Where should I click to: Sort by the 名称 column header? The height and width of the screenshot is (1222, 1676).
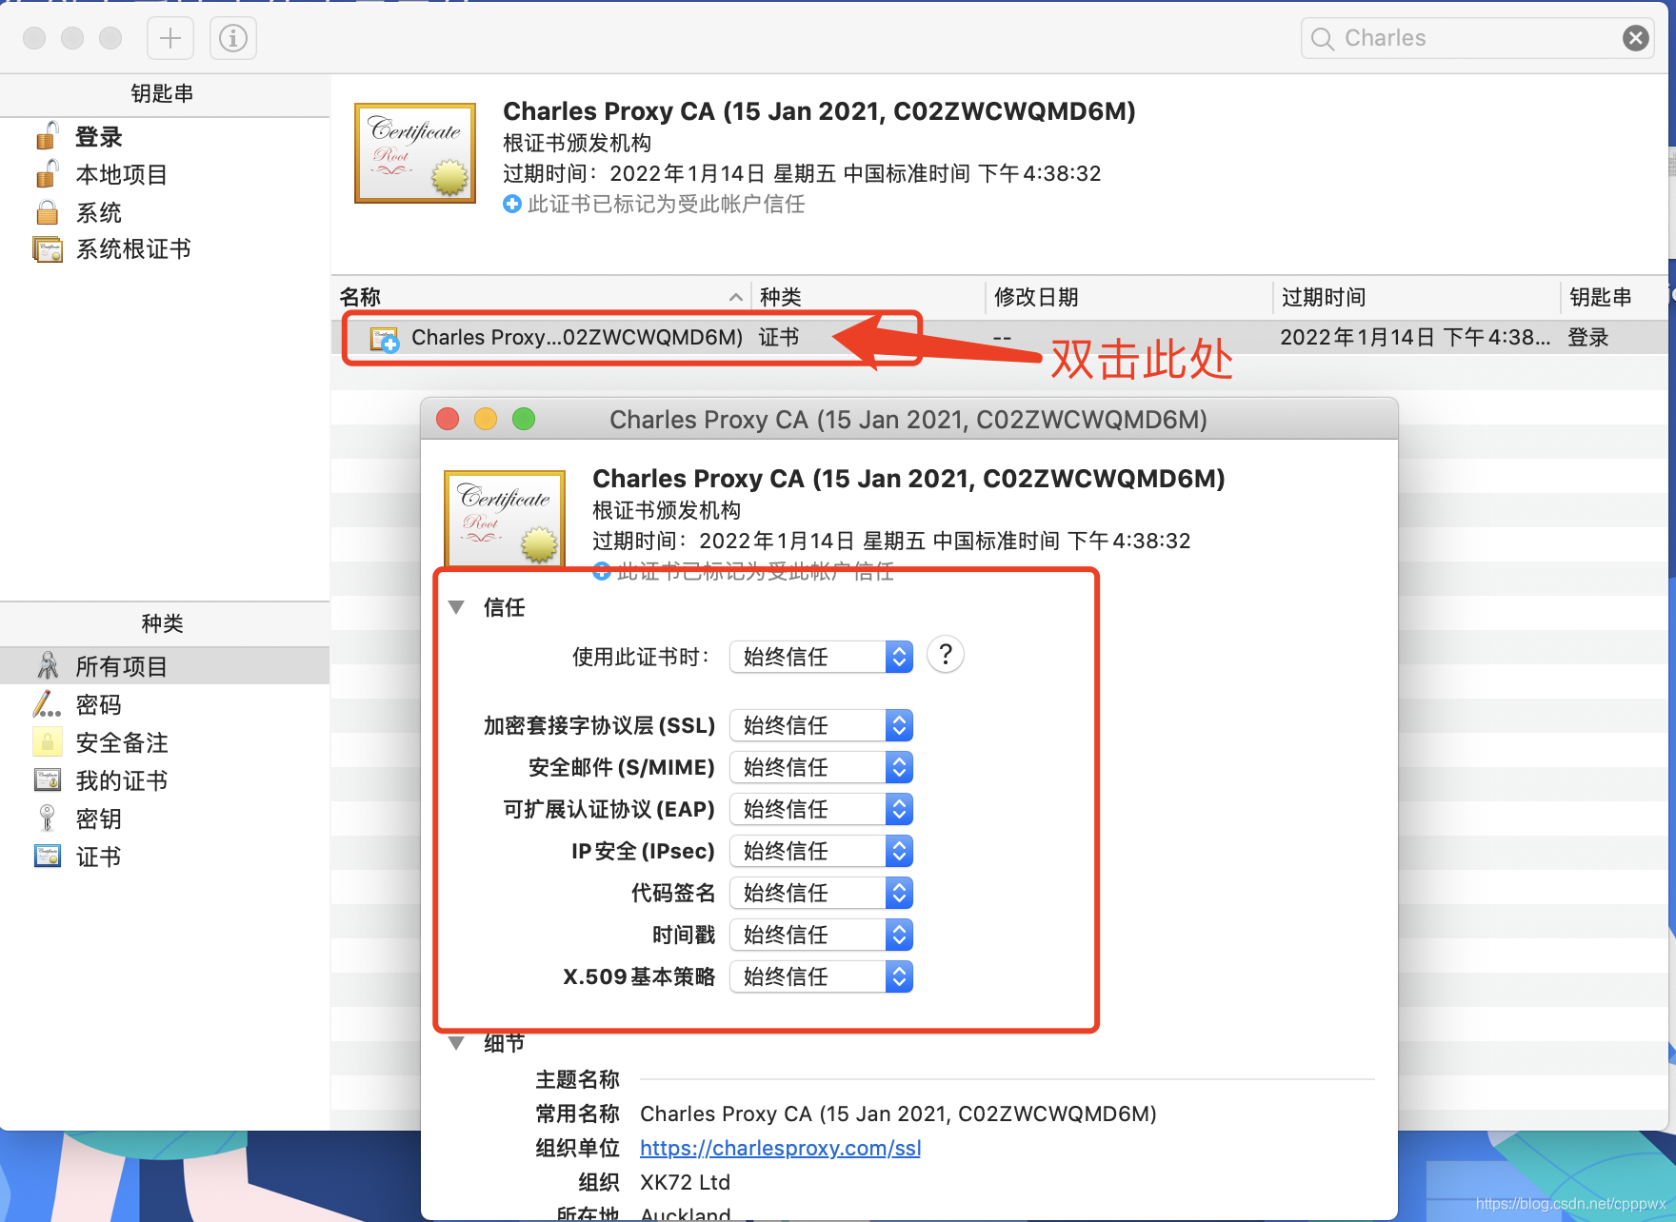542,297
